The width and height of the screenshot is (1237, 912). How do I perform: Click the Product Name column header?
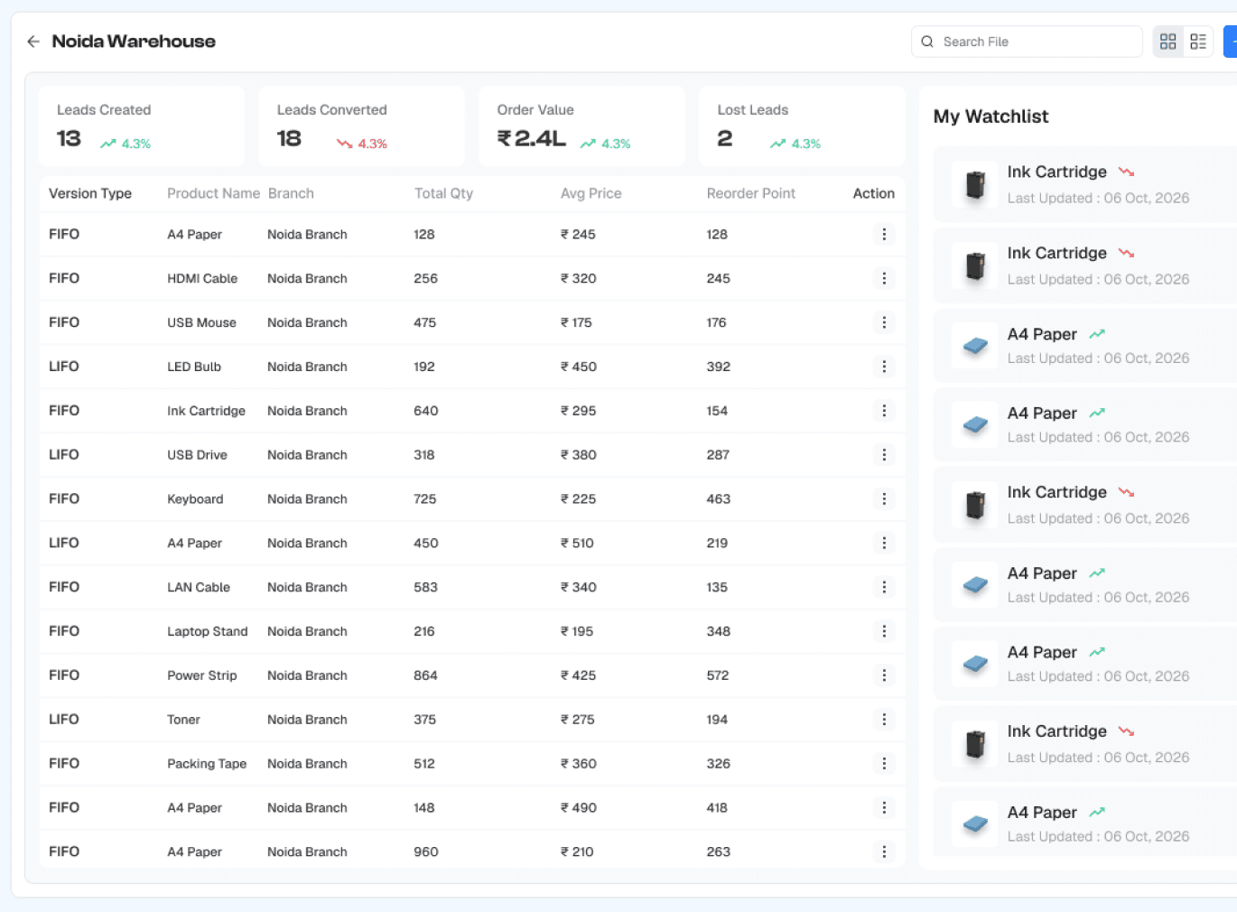[x=213, y=193]
